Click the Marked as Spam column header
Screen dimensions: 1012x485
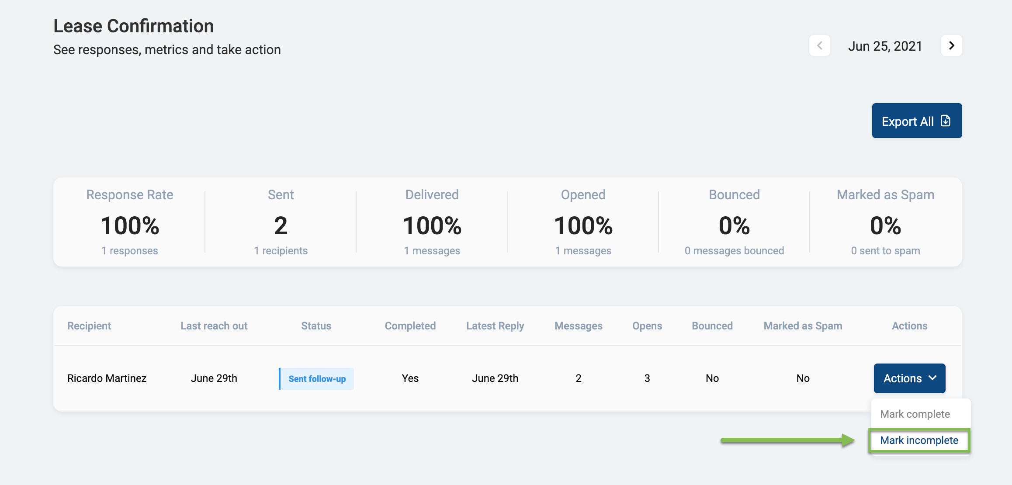[x=803, y=326]
